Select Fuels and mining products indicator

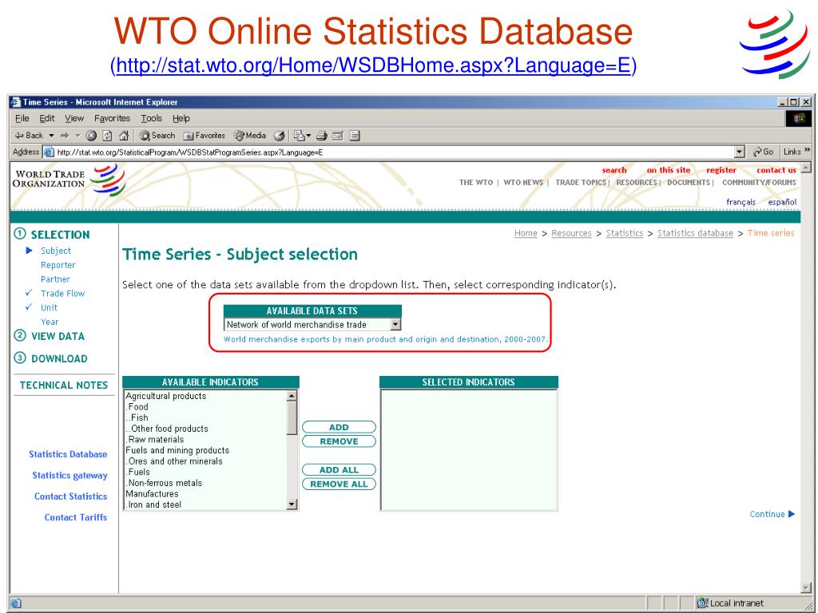[x=177, y=450]
